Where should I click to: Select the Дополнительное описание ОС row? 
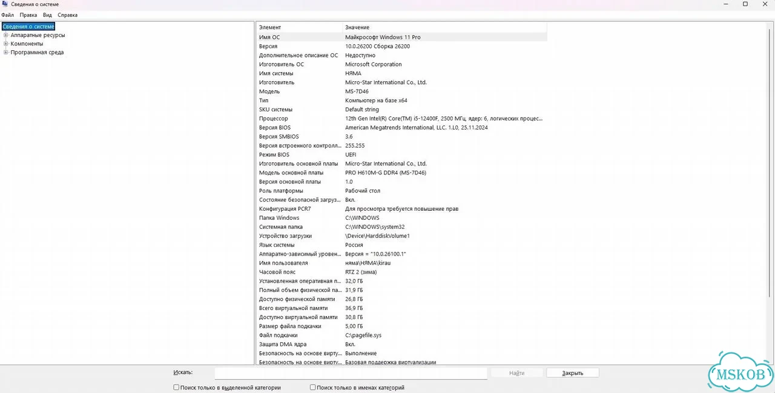point(402,55)
